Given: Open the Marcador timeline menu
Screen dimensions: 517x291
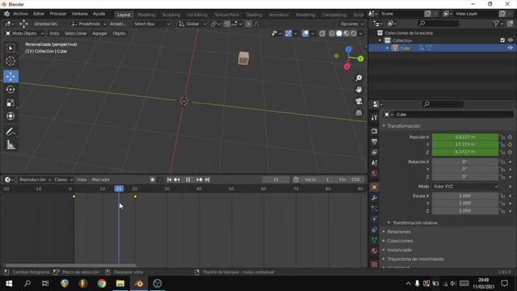Looking at the screenshot, I should [100, 179].
